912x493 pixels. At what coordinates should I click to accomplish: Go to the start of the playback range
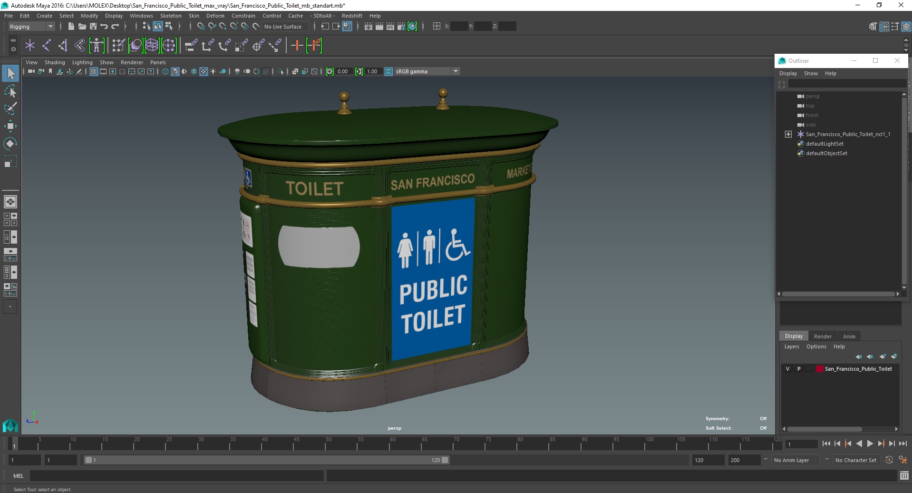pos(826,444)
